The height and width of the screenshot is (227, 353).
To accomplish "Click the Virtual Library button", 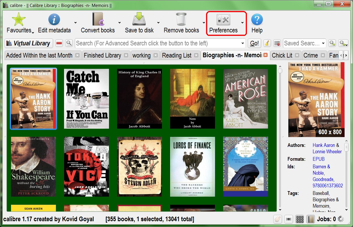I will 29,43.
